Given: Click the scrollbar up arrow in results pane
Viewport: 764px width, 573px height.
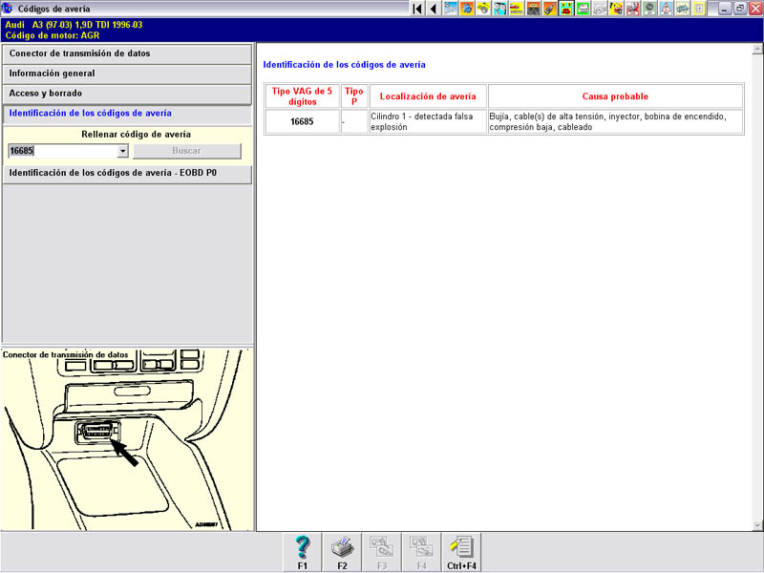Looking at the screenshot, I should [x=757, y=50].
